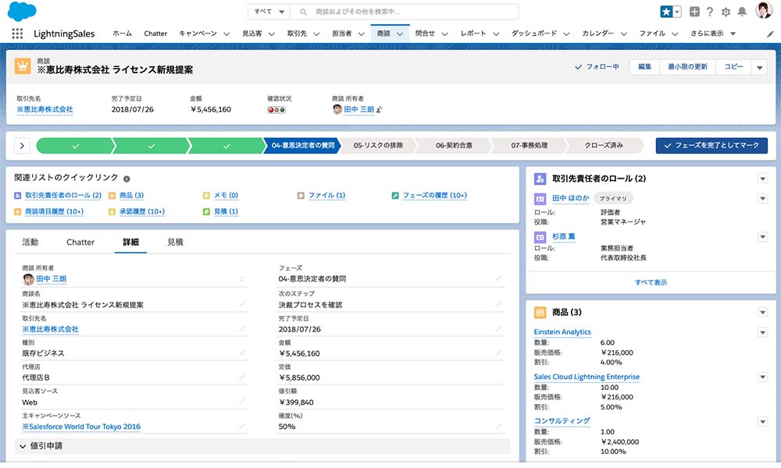Click the global search input field
Viewport: 781px width, 468px height.
404,12
